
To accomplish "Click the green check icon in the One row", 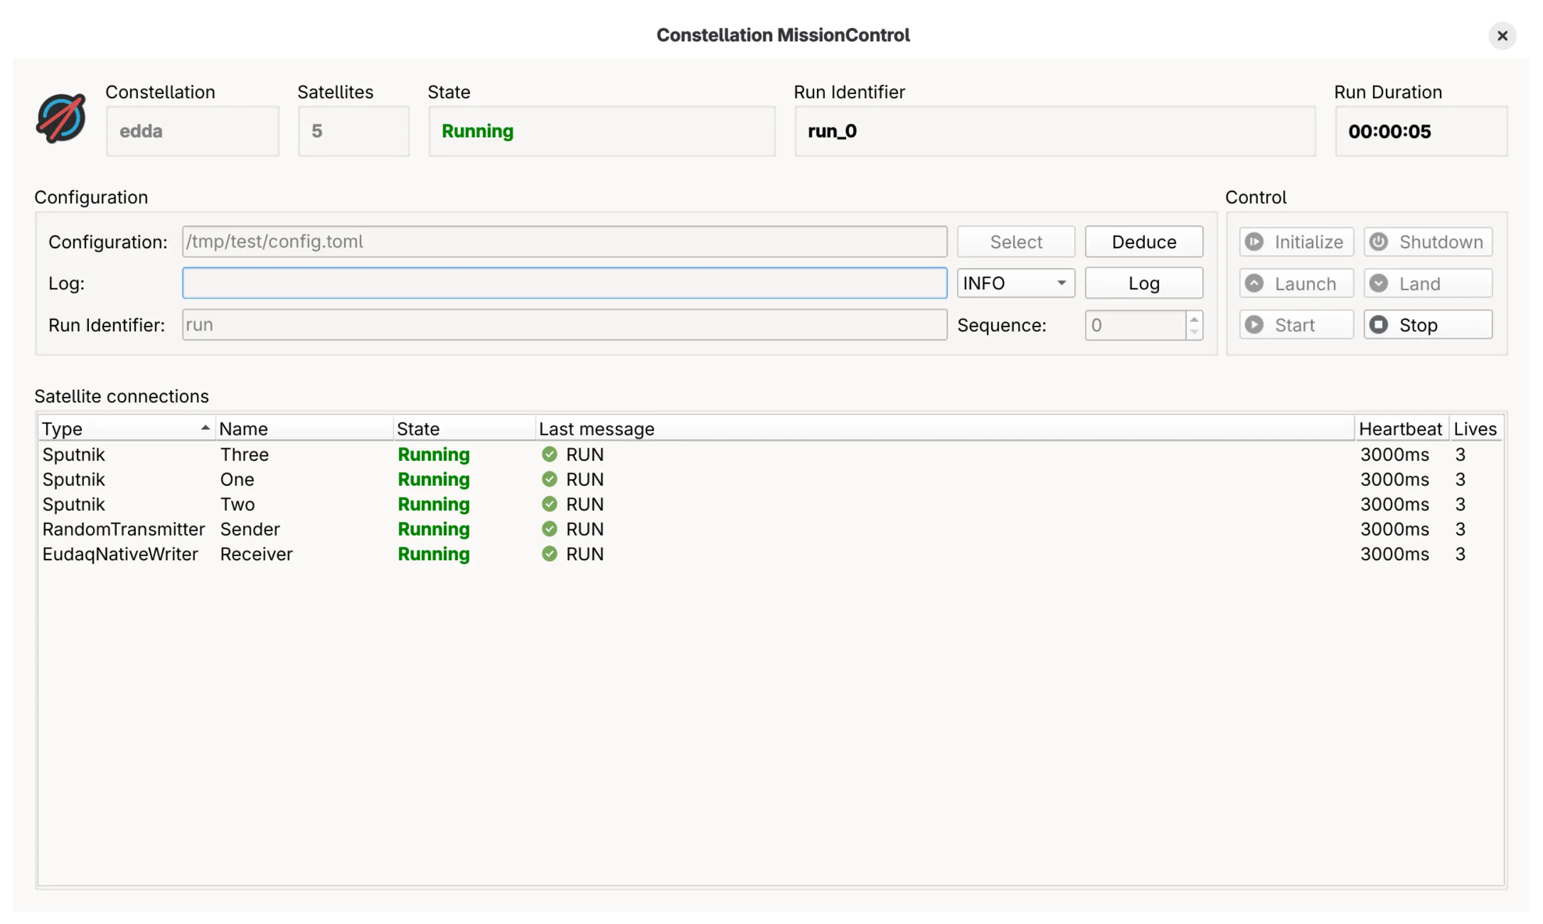I will (x=549, y=479).
